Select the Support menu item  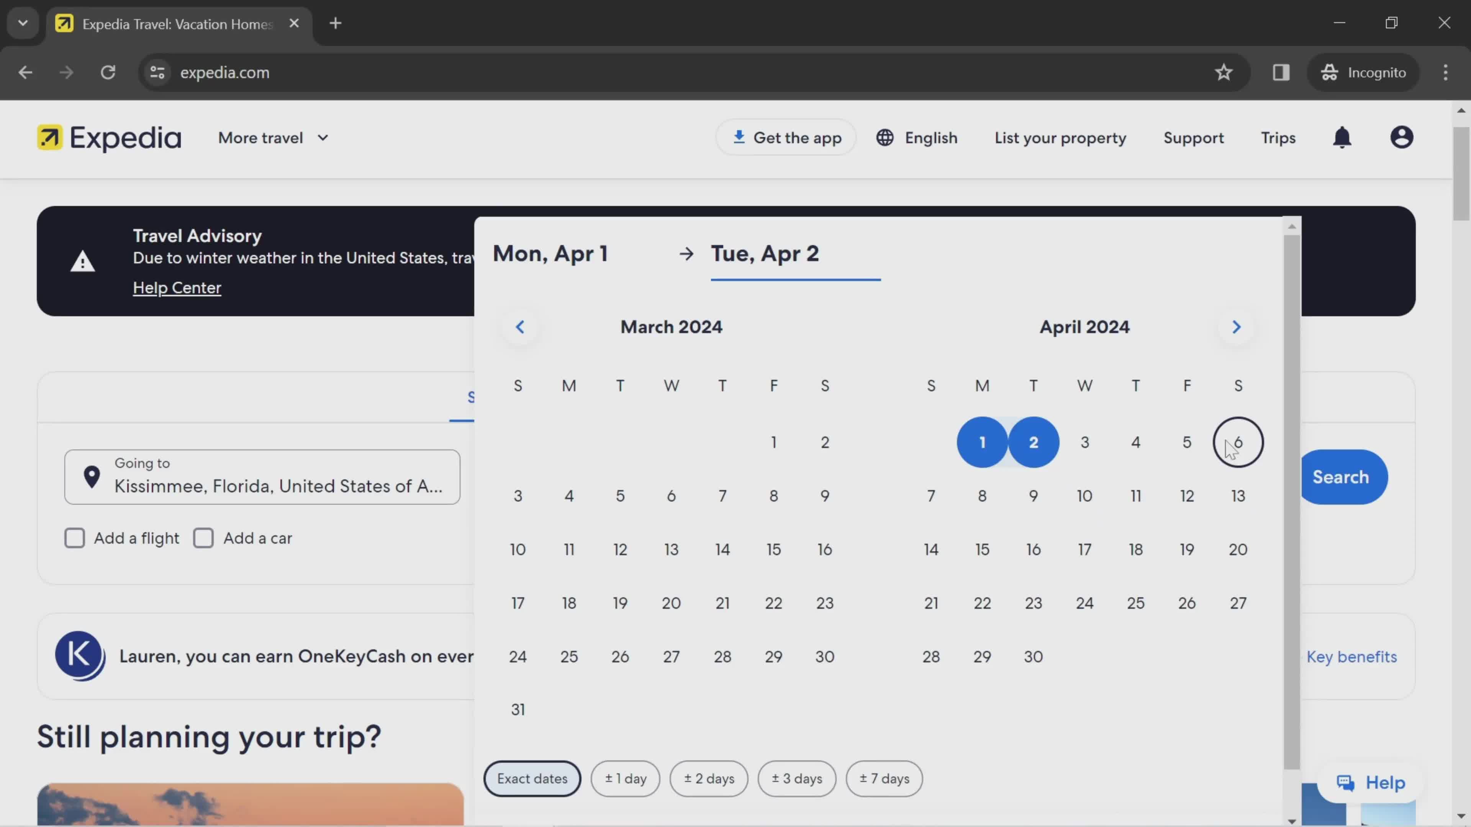1193,138
